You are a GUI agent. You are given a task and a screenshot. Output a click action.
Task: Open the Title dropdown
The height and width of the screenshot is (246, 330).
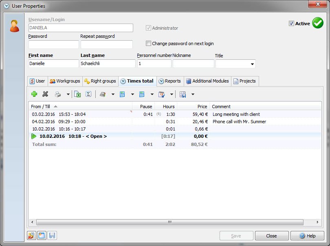(252, 64)
